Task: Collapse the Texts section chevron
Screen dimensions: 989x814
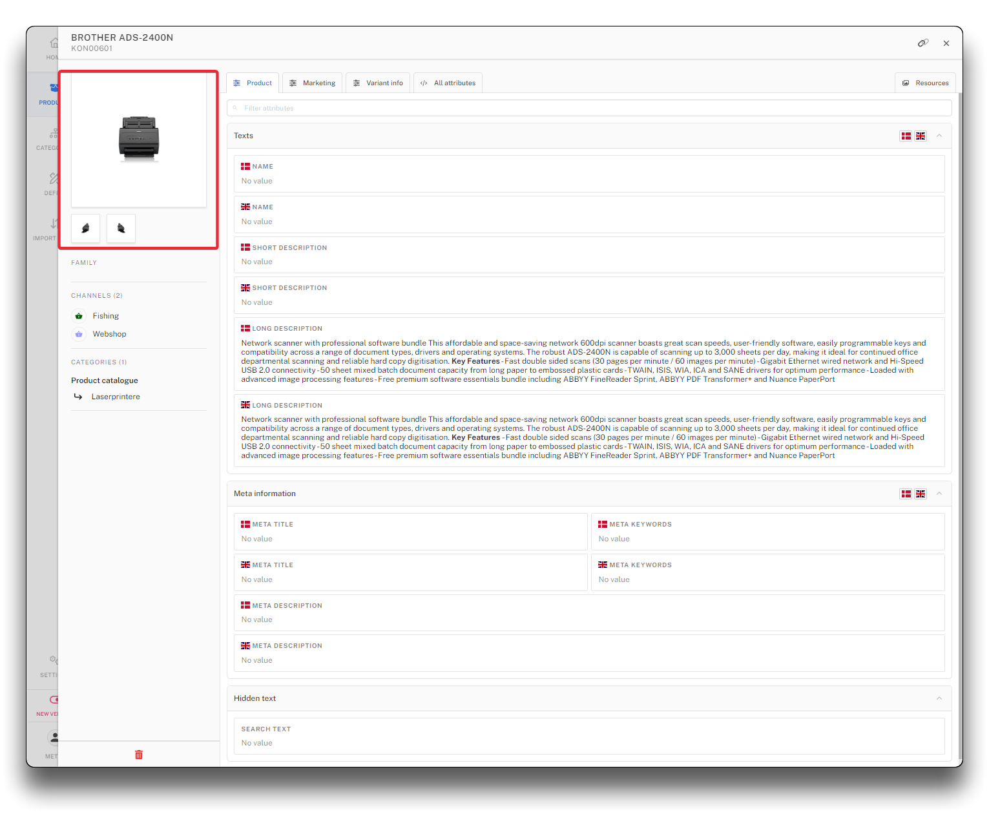Action: pyautogui.click(x=939, y=136)
